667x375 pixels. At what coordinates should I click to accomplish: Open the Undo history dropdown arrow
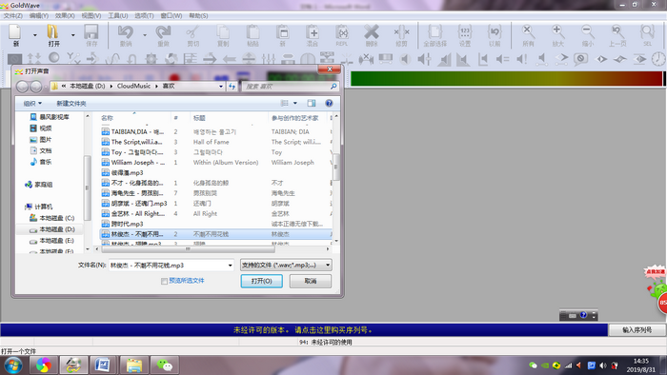(145, 35)
